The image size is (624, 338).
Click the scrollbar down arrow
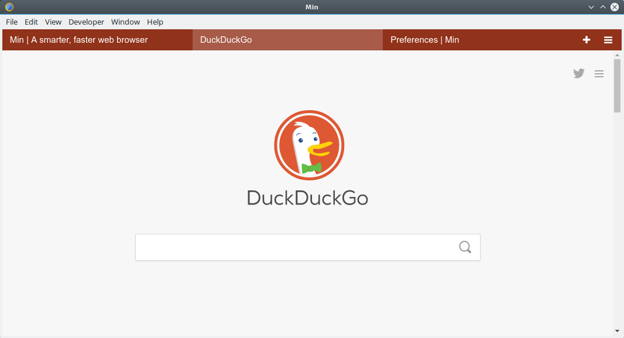pyautogui.click(x=617, y=331)
